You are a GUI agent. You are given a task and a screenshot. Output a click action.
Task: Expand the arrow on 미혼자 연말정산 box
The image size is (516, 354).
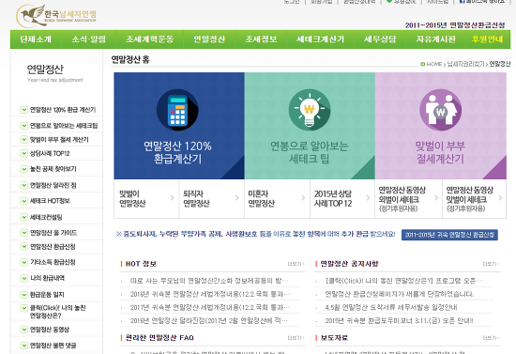coord(303,198)
